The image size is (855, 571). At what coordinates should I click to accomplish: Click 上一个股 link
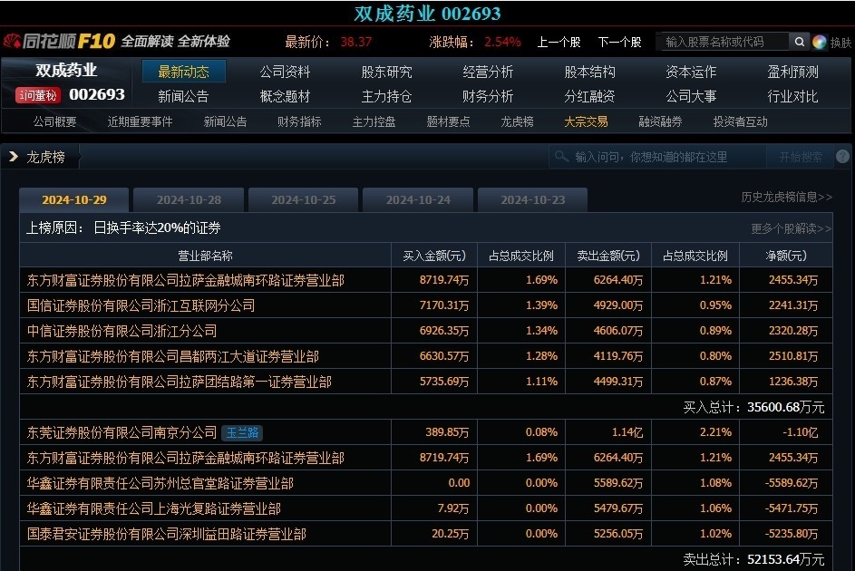(x=559, y=42)
